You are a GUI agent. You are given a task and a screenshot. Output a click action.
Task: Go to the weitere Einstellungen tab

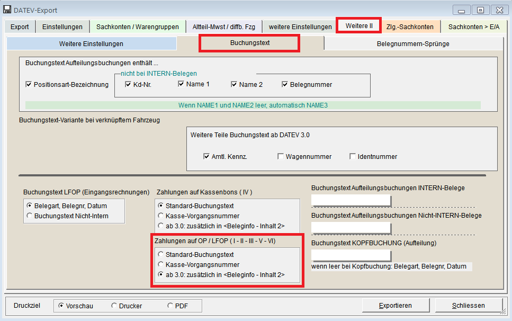tap(300, 27)
